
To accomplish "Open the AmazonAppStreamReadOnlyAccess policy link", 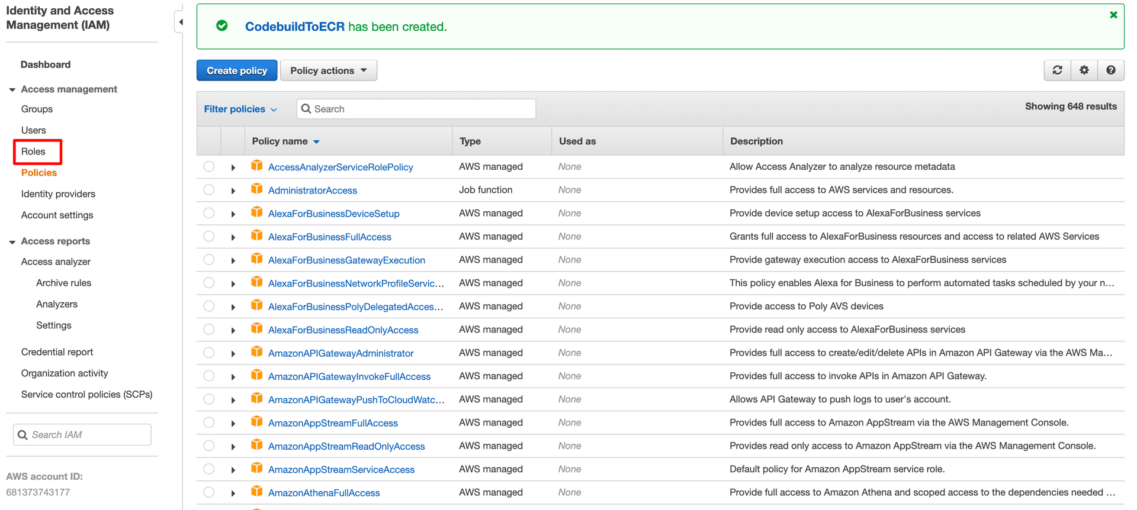I will click(346, 446).
